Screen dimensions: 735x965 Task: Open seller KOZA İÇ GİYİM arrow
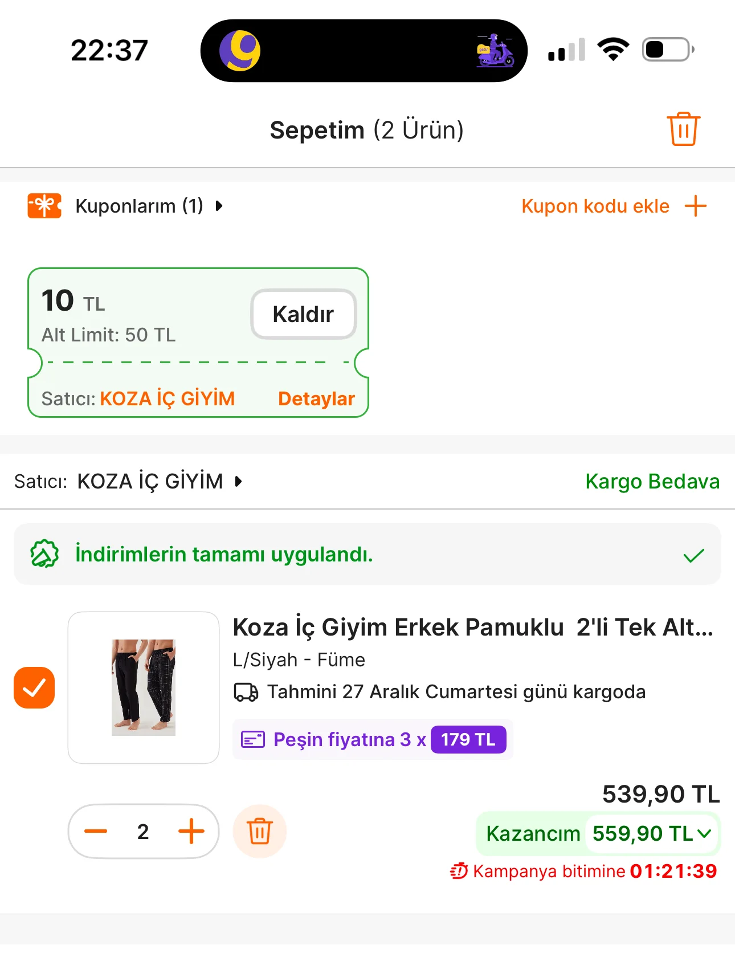(x=239, y=482)
